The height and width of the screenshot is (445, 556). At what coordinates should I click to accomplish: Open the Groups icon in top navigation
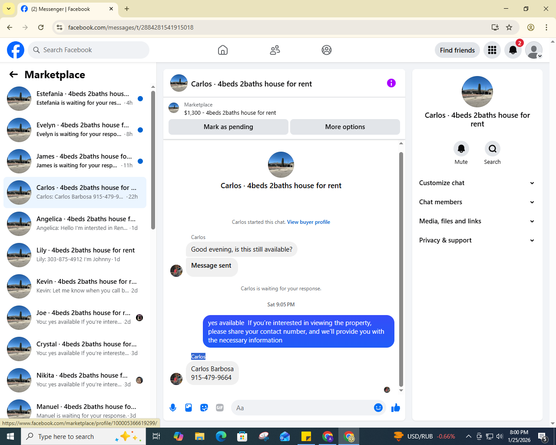click(327, 50)
